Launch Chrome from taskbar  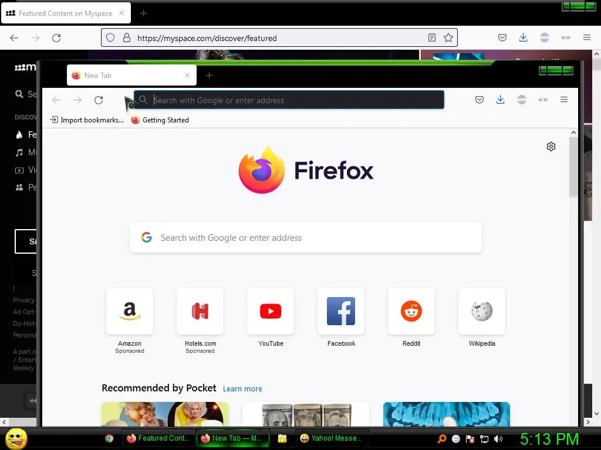(x=109, y=438)
